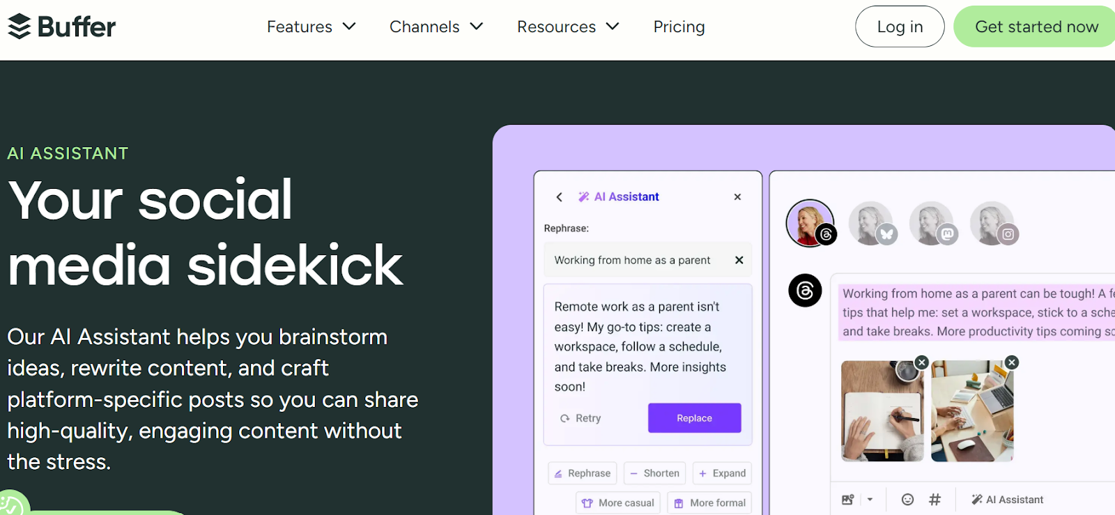This screenshot has width=1115, height=515.
Task: Open the Pricing page
Action: tap(679, 26)
